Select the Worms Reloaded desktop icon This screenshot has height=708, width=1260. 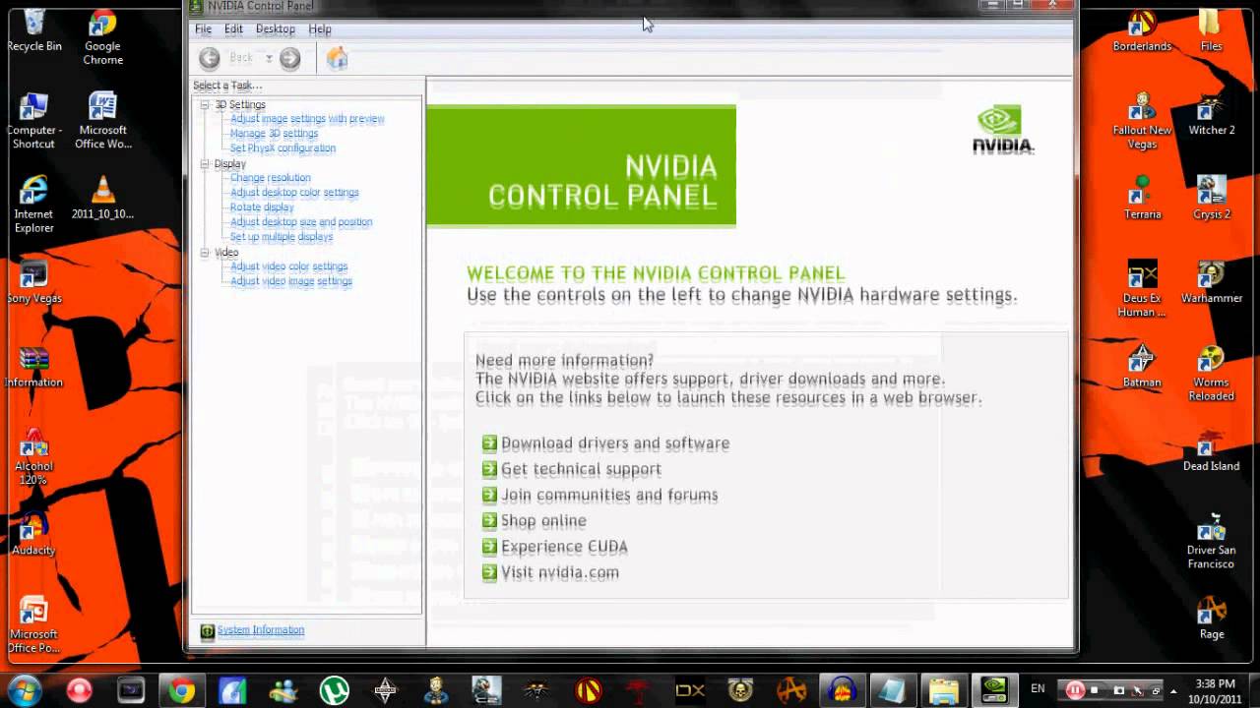tap(1211, 373)
